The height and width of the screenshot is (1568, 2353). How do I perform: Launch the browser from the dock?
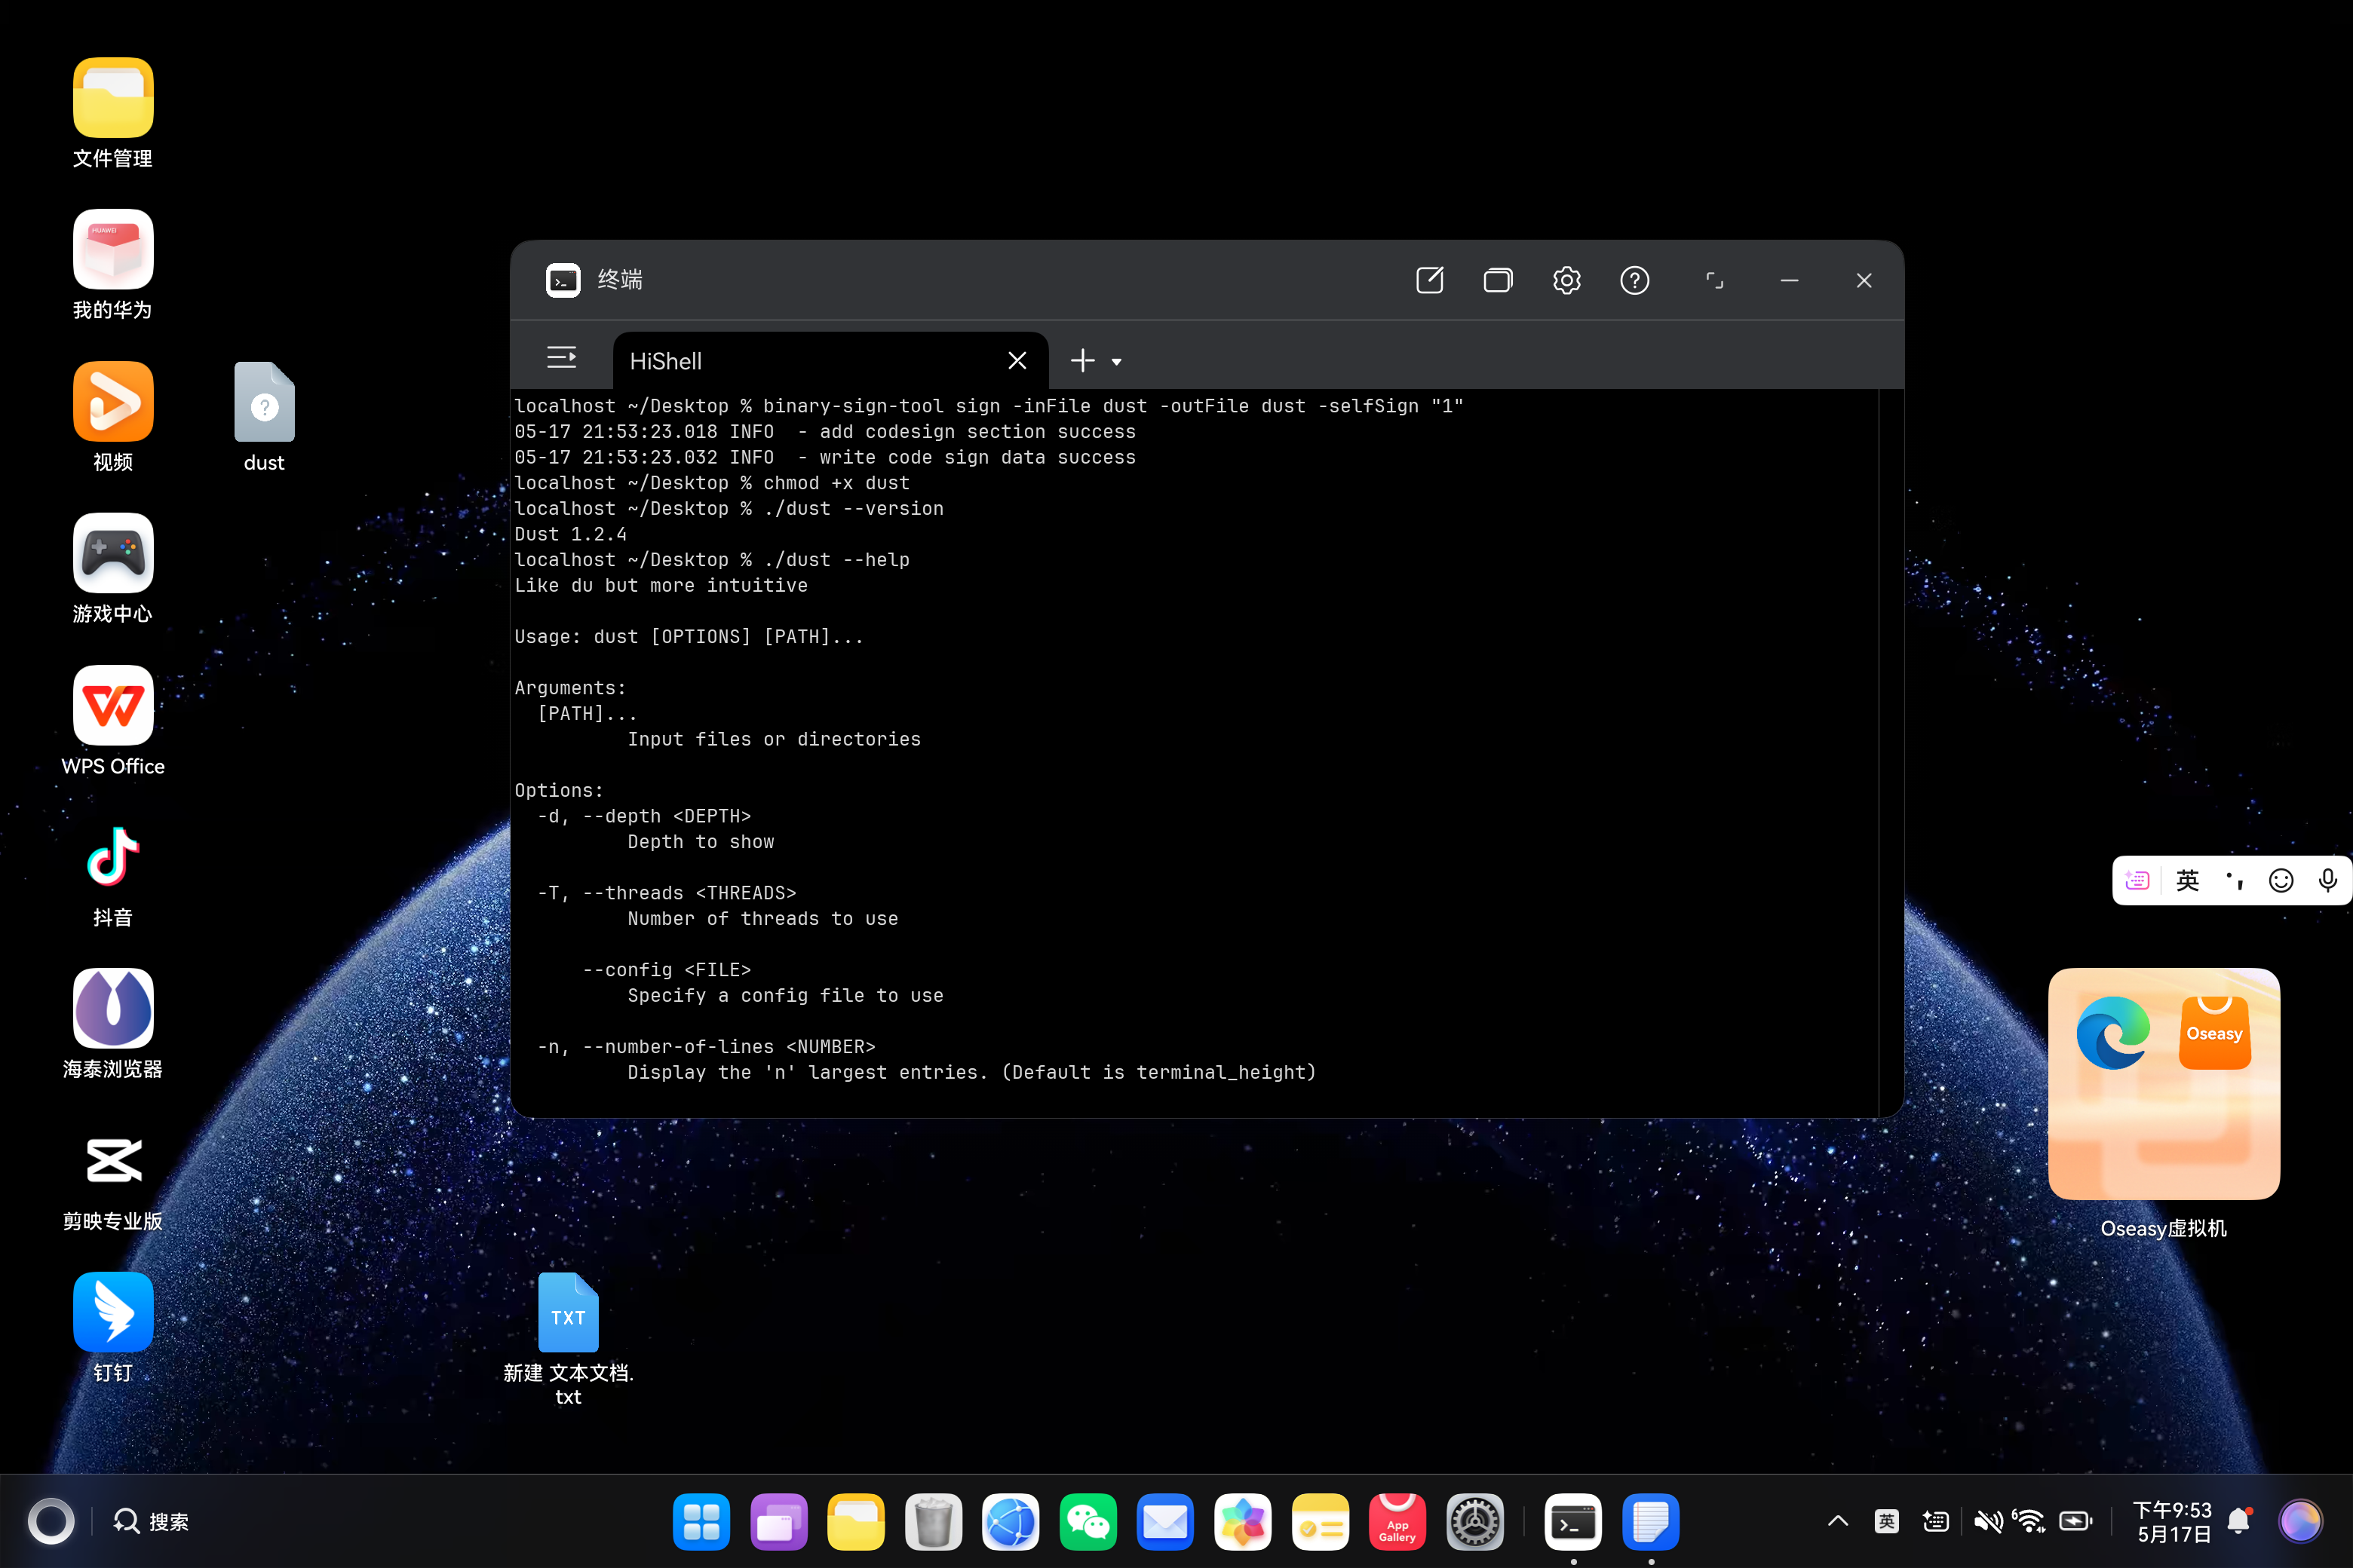[x=1011, y=1522]
